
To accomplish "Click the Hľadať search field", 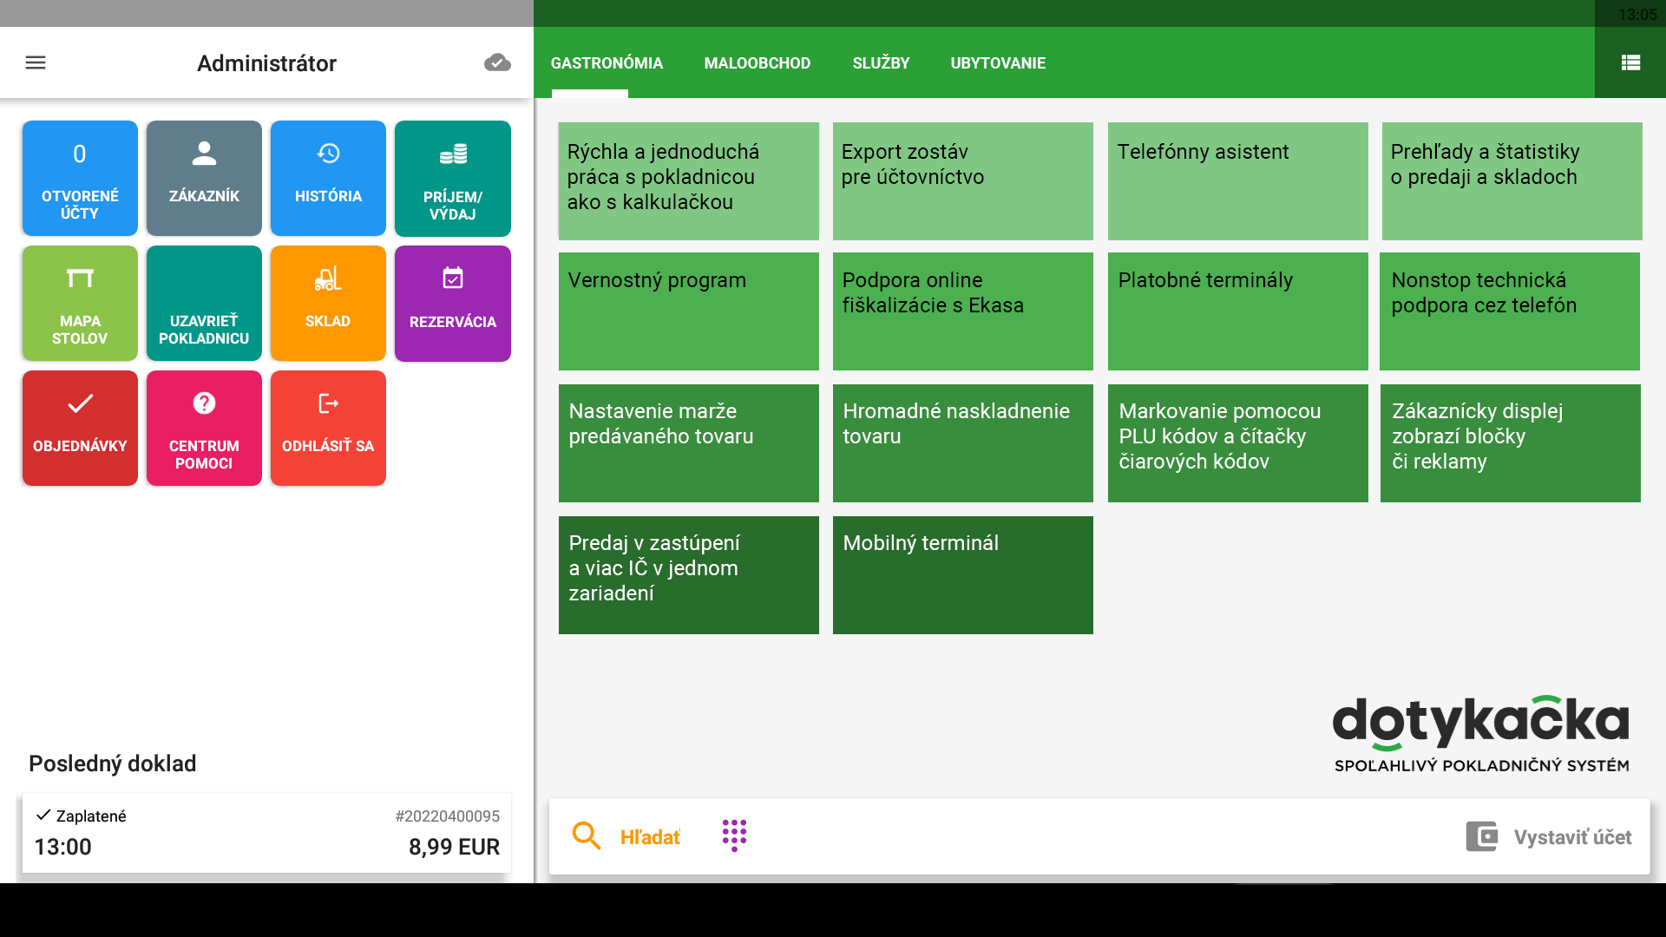I will [626, 836].
